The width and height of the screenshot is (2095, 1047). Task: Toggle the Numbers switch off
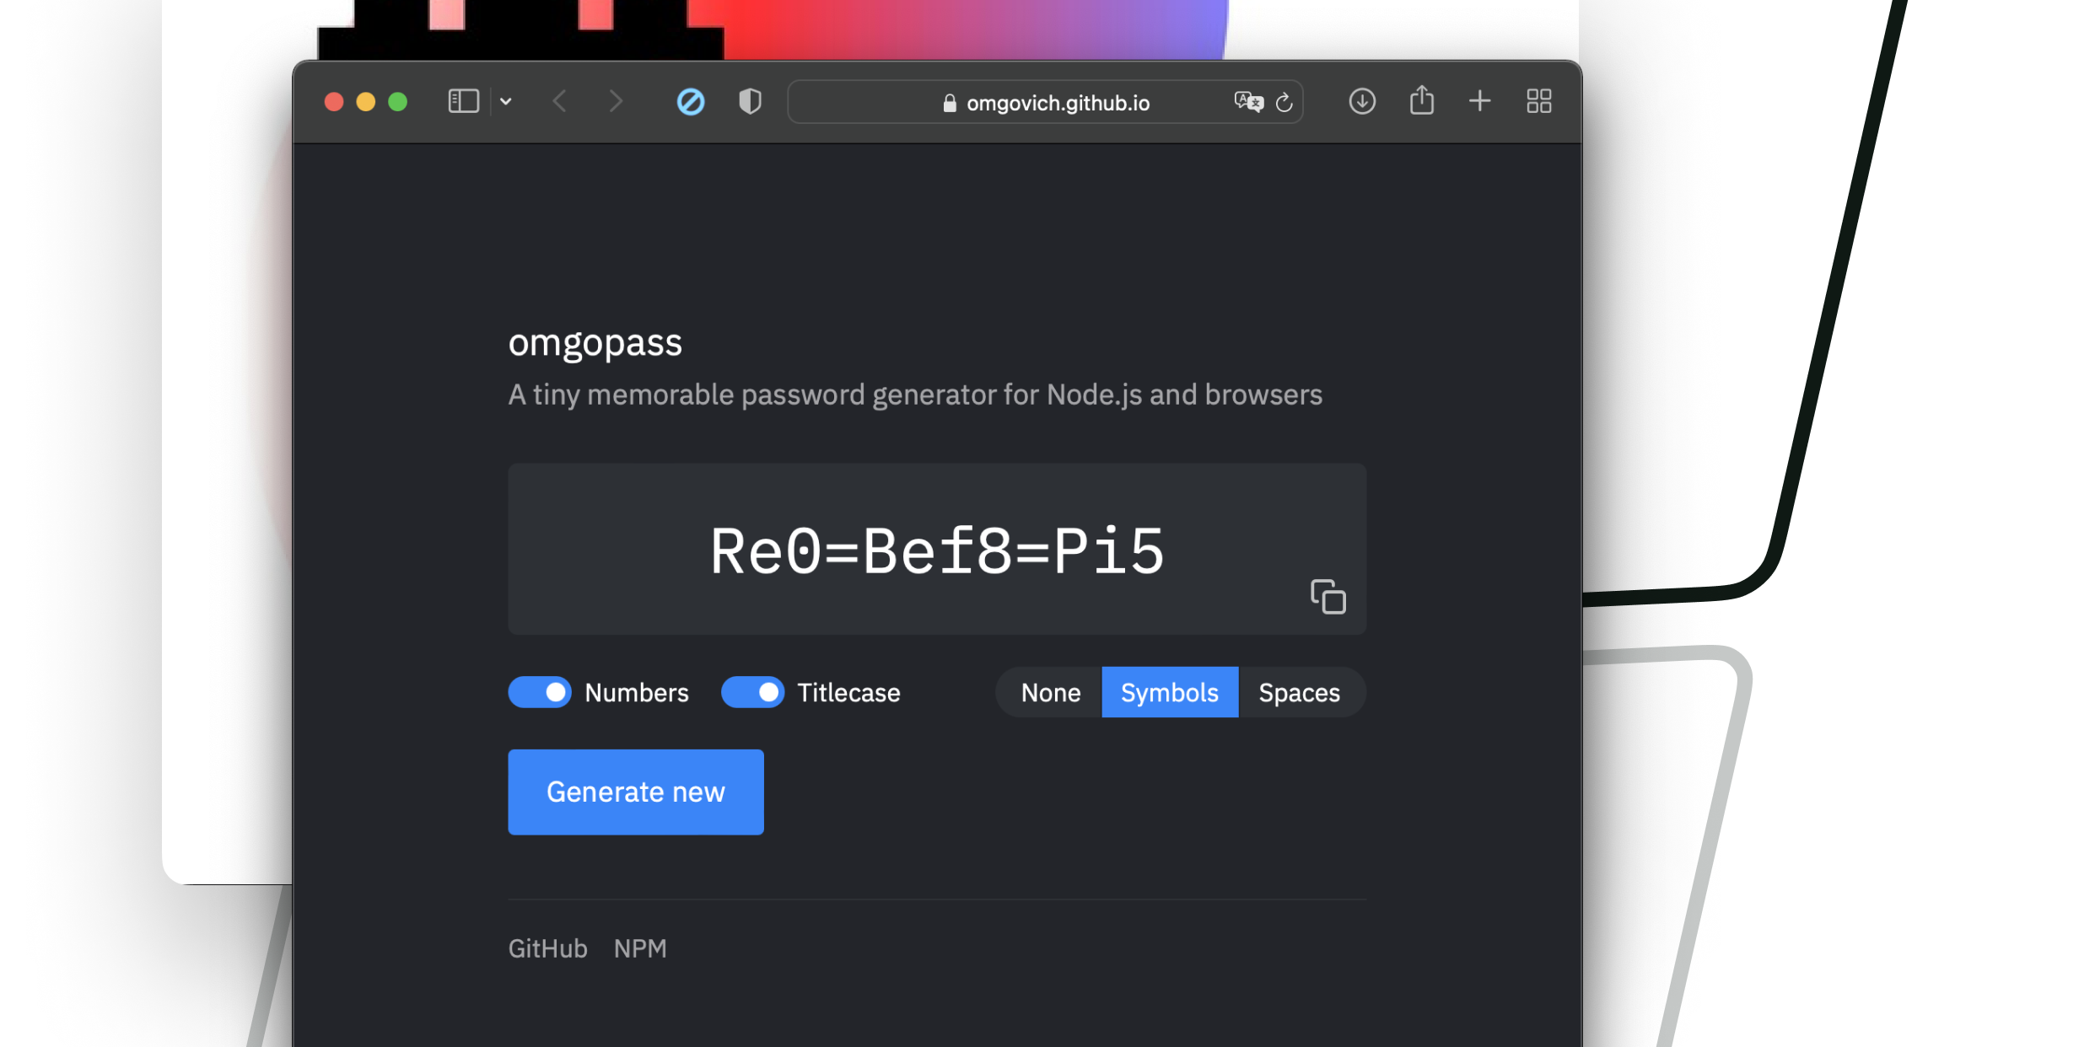pyautogui.click(x=540, y=692)
